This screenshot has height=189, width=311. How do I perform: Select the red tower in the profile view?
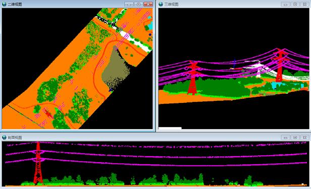point(38,163)
